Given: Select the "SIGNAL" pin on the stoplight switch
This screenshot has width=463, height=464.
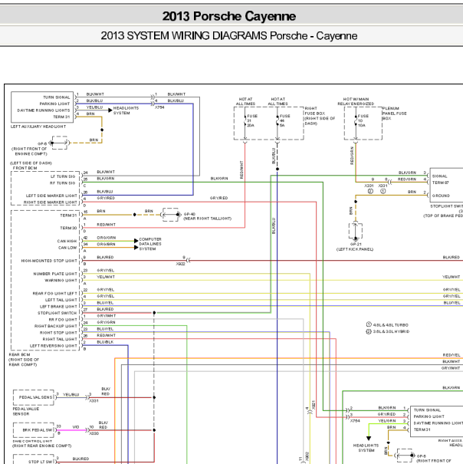Looking at the screenshot, I should coord(440,176).
